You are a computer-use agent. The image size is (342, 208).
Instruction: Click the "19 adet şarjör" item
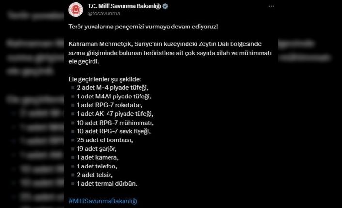(98, 149)
